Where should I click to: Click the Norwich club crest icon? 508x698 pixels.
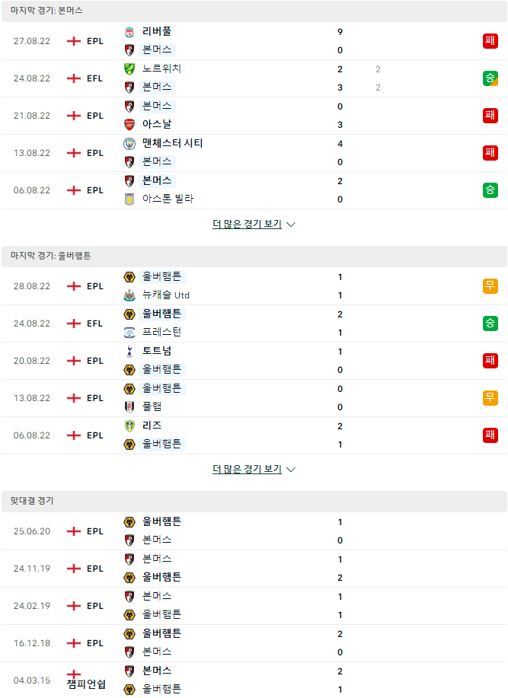click(129, 69)
